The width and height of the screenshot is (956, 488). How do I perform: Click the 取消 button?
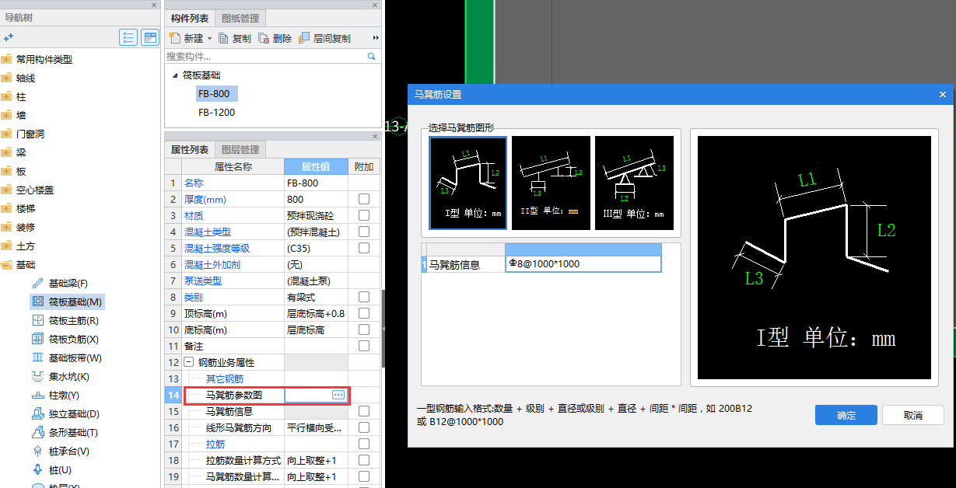point(912,415)
